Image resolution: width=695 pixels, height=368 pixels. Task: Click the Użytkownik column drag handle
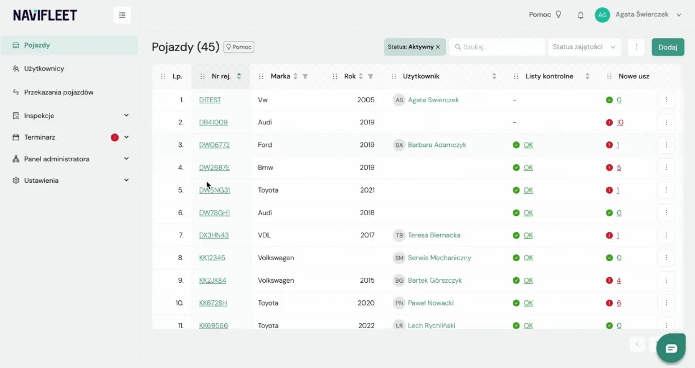click(x=394, y=76)
